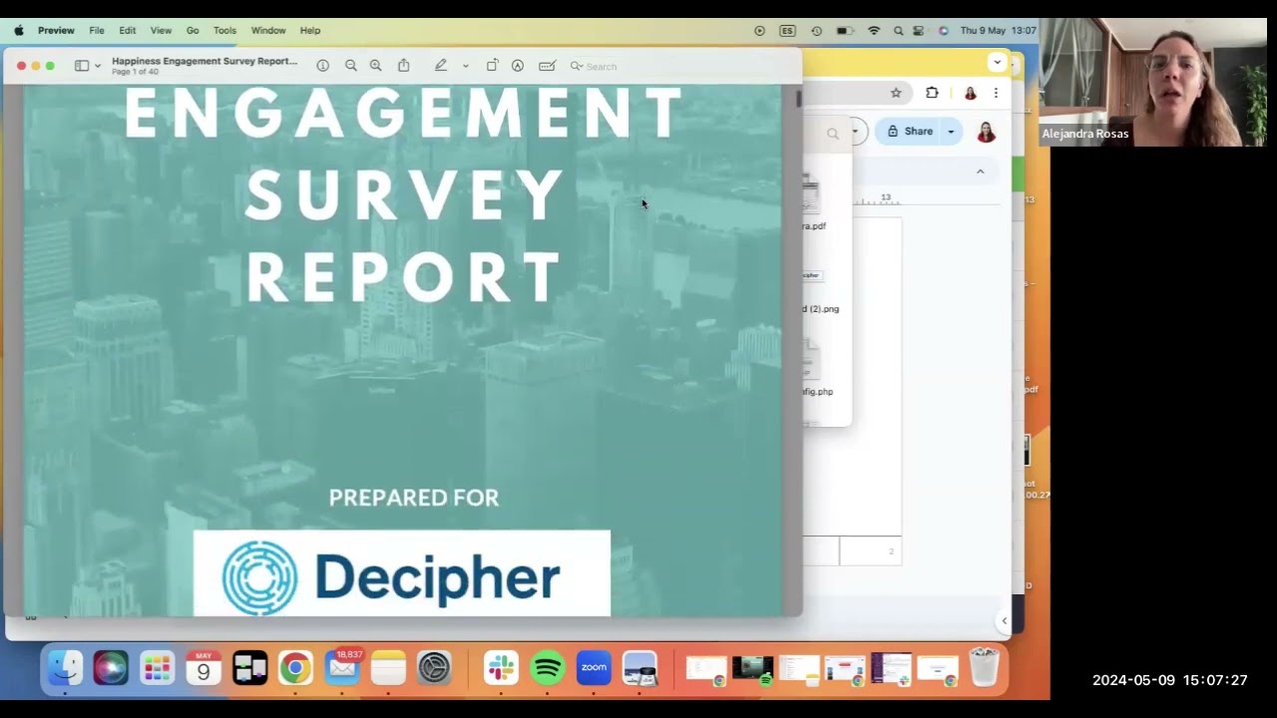Zoom in the PDF in Preview

coord(375,66)
